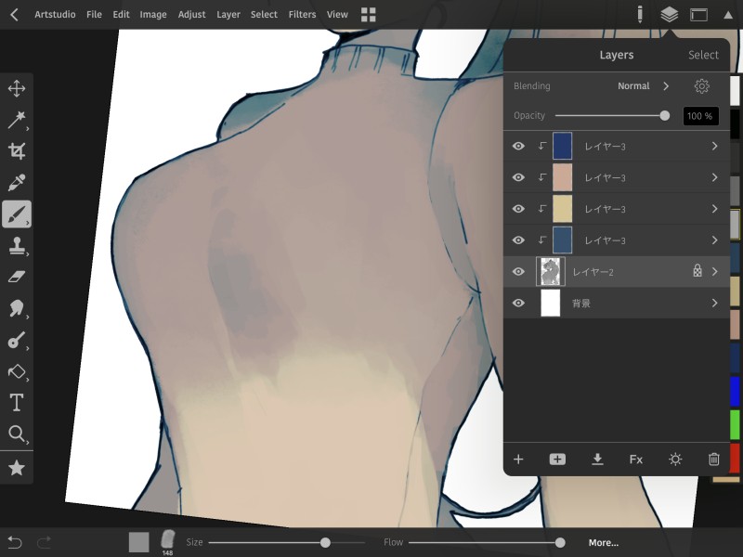Open the Select menu in top bar
Image resolution: width=743 pixels, height=557 pixels.
[x=264, y=15]
